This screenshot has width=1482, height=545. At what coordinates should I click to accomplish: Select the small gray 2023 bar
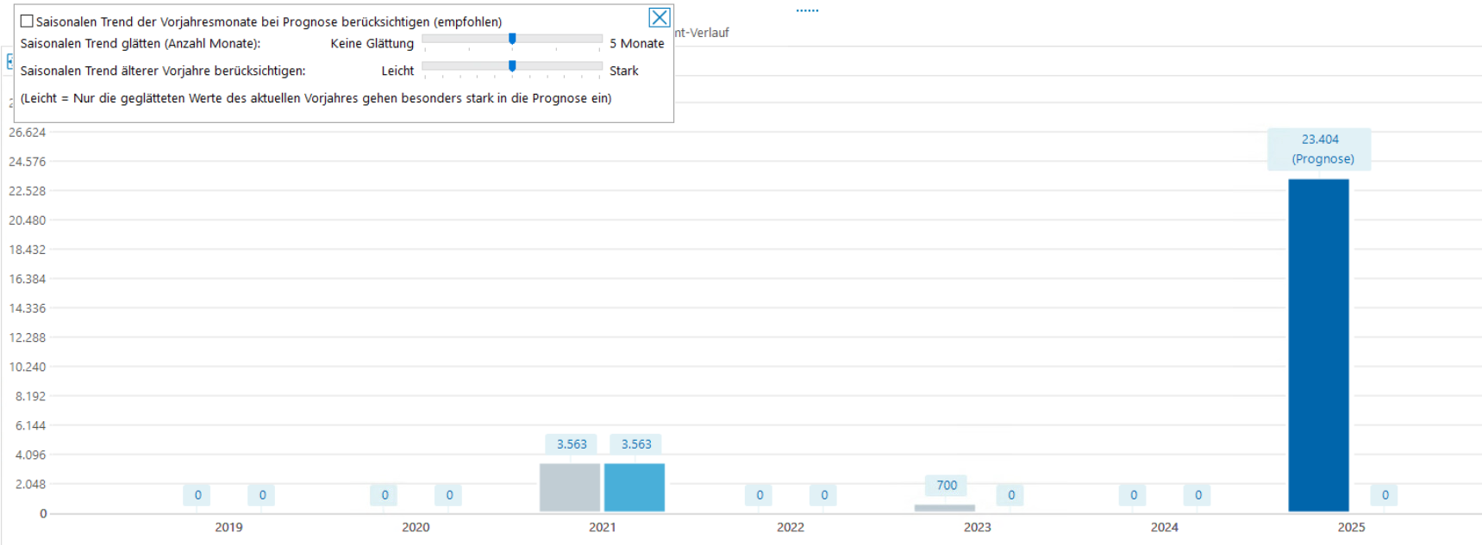click(944, 508)
